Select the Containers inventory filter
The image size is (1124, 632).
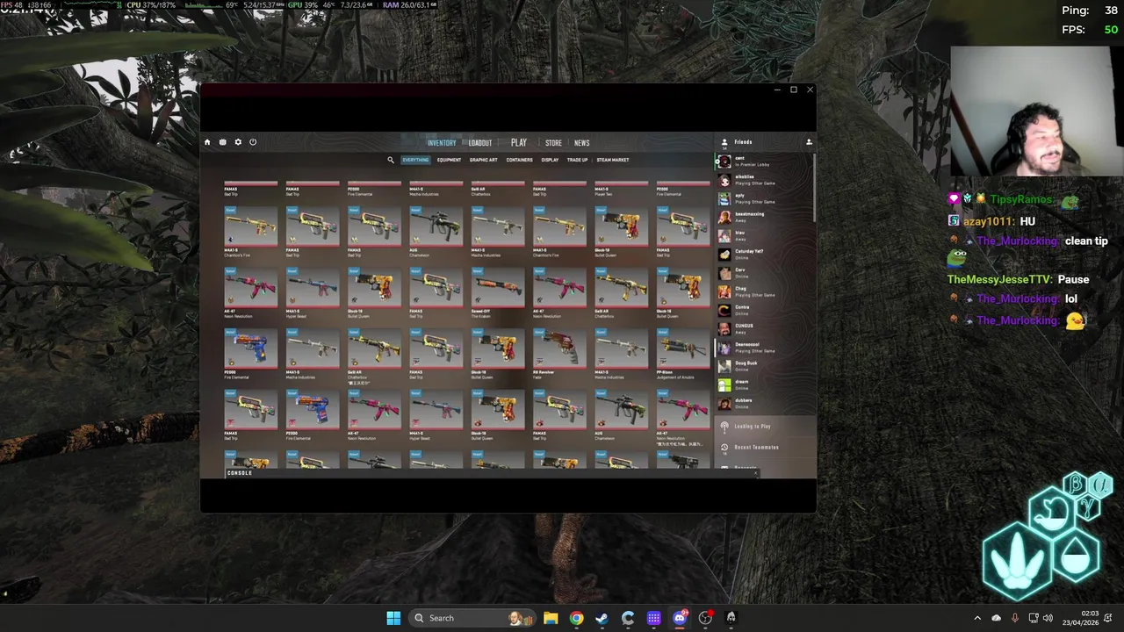519,160
